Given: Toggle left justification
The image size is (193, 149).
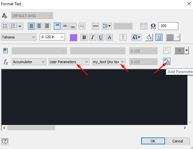Looking at the screenshot, I should pyautogui.click(x=31, y=26).
